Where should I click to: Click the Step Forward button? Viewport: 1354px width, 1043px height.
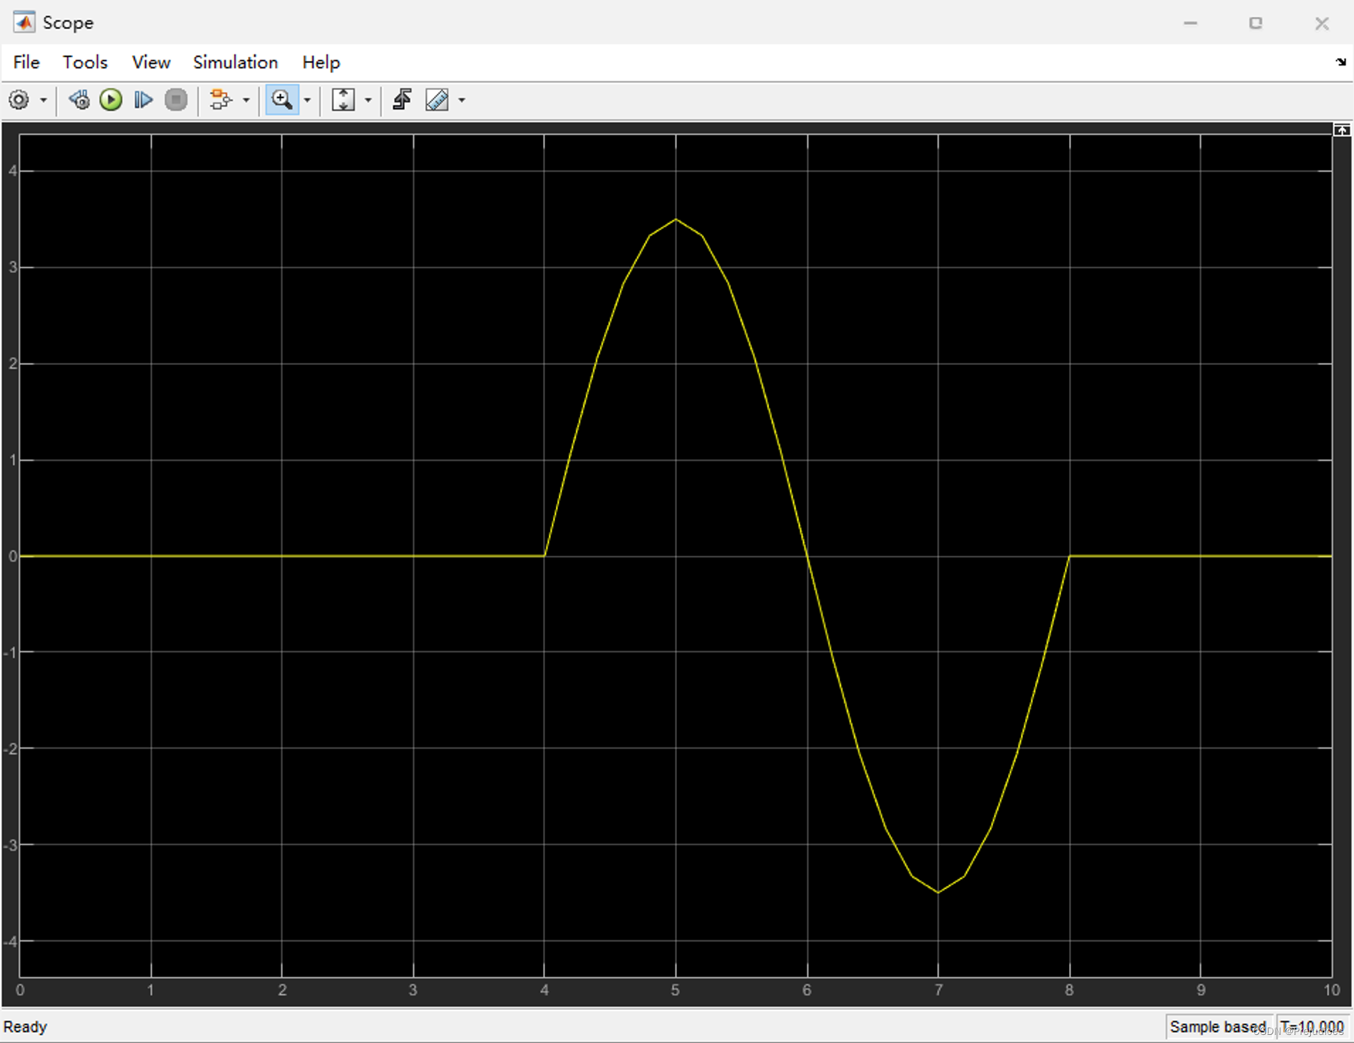pos(143,100)
